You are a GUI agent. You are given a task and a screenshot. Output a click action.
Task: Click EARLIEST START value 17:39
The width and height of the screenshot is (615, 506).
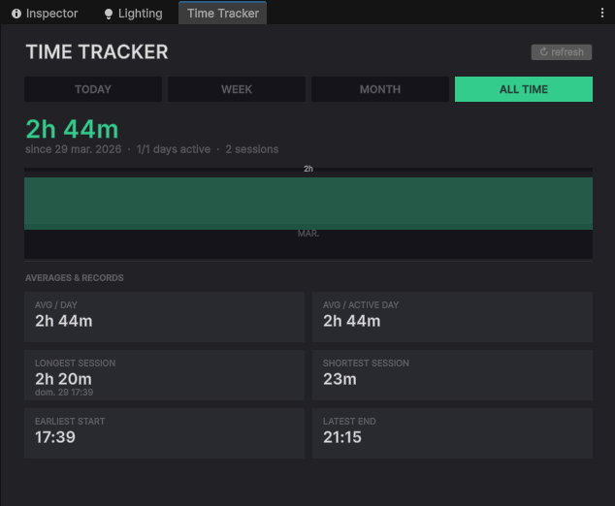[x=55, y=437]
